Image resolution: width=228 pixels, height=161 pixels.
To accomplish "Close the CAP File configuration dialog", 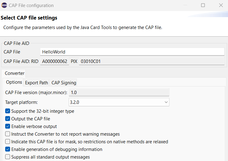I will pos(221,5).
